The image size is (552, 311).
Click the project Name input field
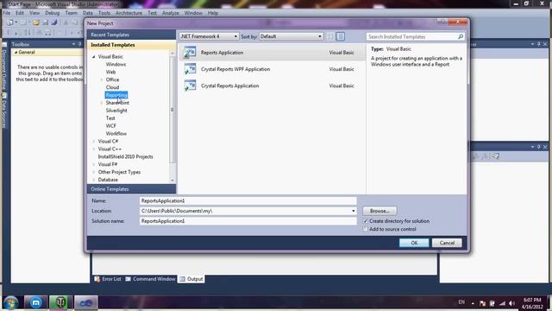point(248,200)
